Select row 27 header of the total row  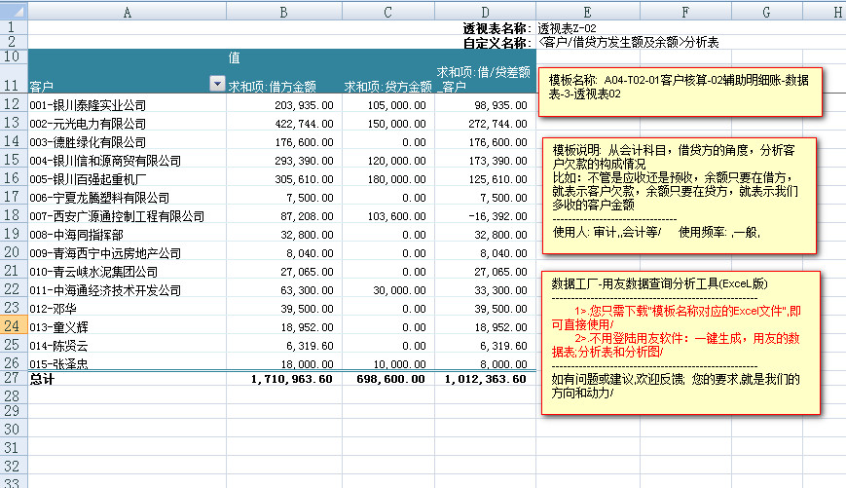pyautogui.click(x=14, y=378)
